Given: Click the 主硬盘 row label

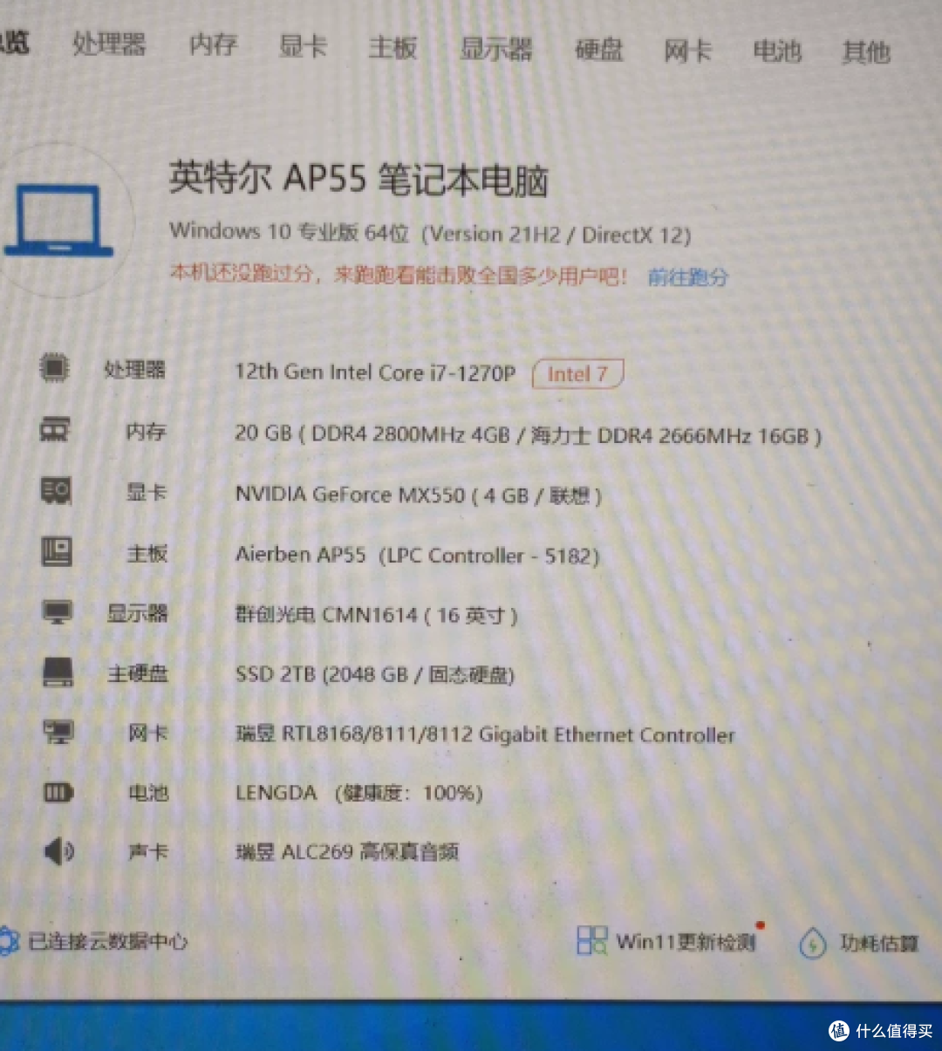Looking at the screenshot, I should [x=138, y=673].
